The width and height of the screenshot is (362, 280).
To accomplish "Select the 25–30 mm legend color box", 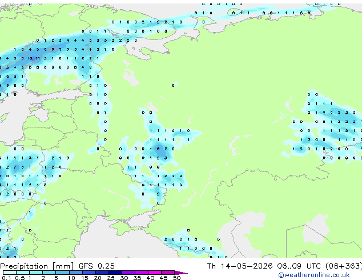I will coord(115,273).
